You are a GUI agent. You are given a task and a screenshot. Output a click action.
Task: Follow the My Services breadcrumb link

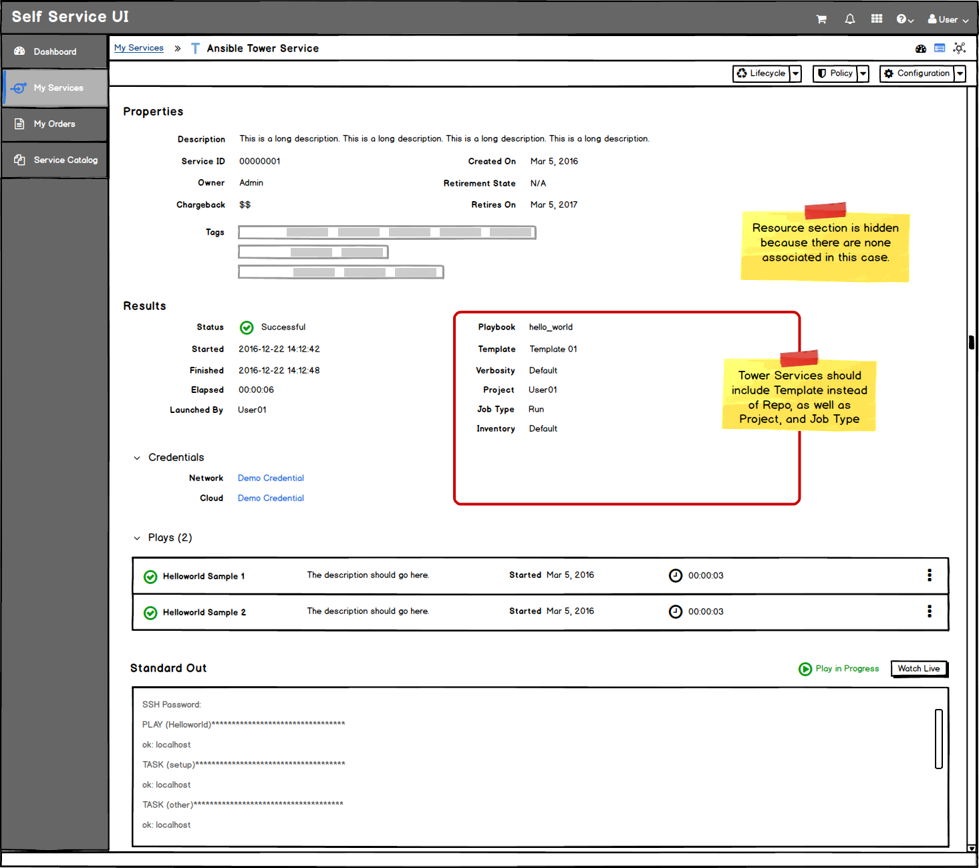tap(138, 48)
